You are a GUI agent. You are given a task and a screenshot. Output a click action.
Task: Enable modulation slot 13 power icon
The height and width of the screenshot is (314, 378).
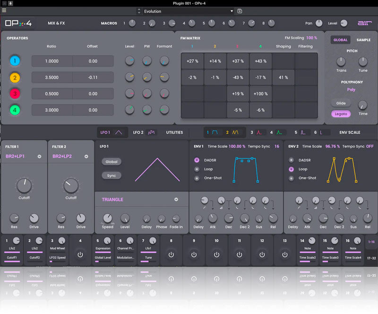(285, 255)
